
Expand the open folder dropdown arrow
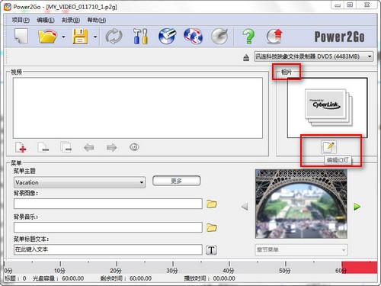coord(63,37)
